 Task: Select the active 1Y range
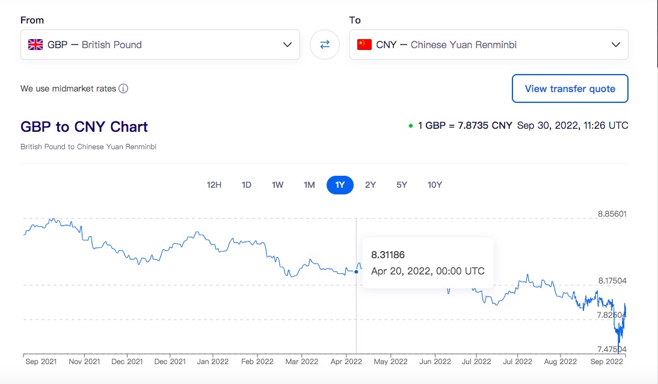[340, 185]
